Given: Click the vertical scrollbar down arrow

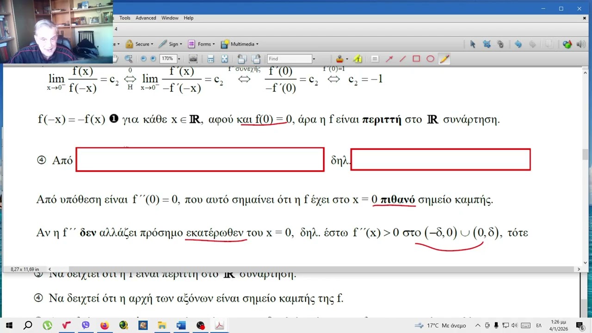Looking at the screenshot, I should tap(586, 263).
